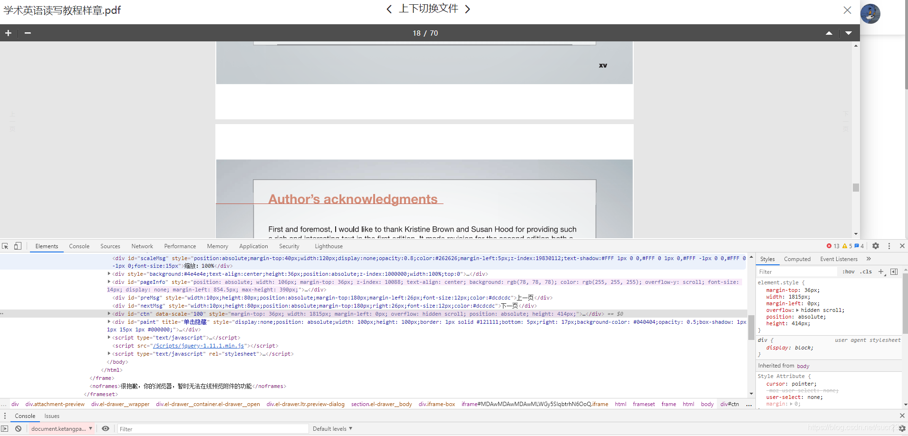Screen dimensions: 908x436
Task: Clear the console with ban icon
Action: (x=18, y=428)
